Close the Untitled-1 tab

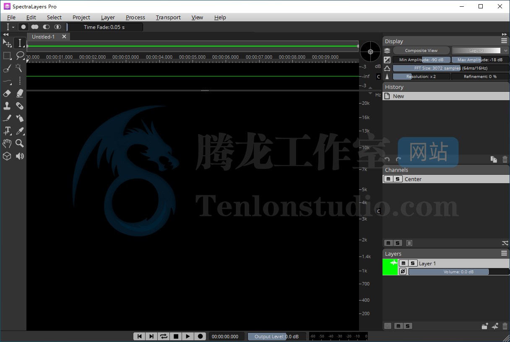[x=64, y=36]
